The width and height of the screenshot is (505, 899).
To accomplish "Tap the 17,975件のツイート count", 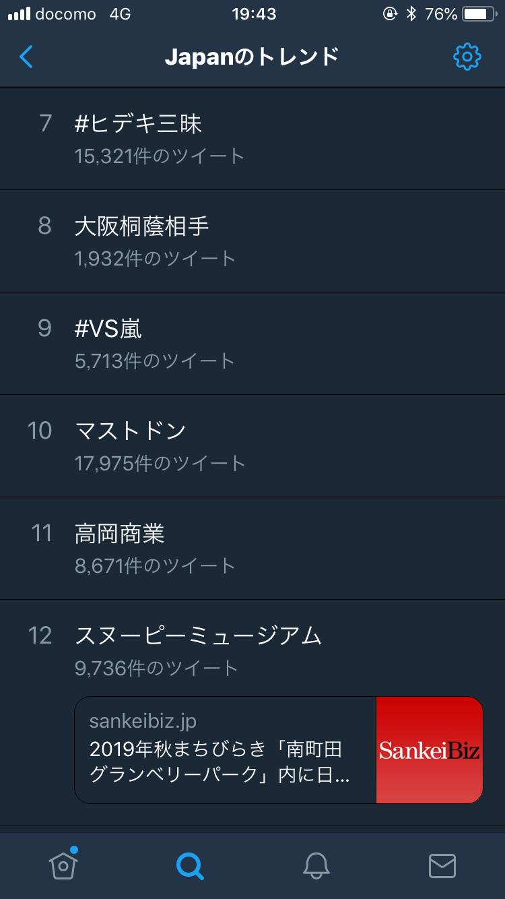I will coord(160,464).
